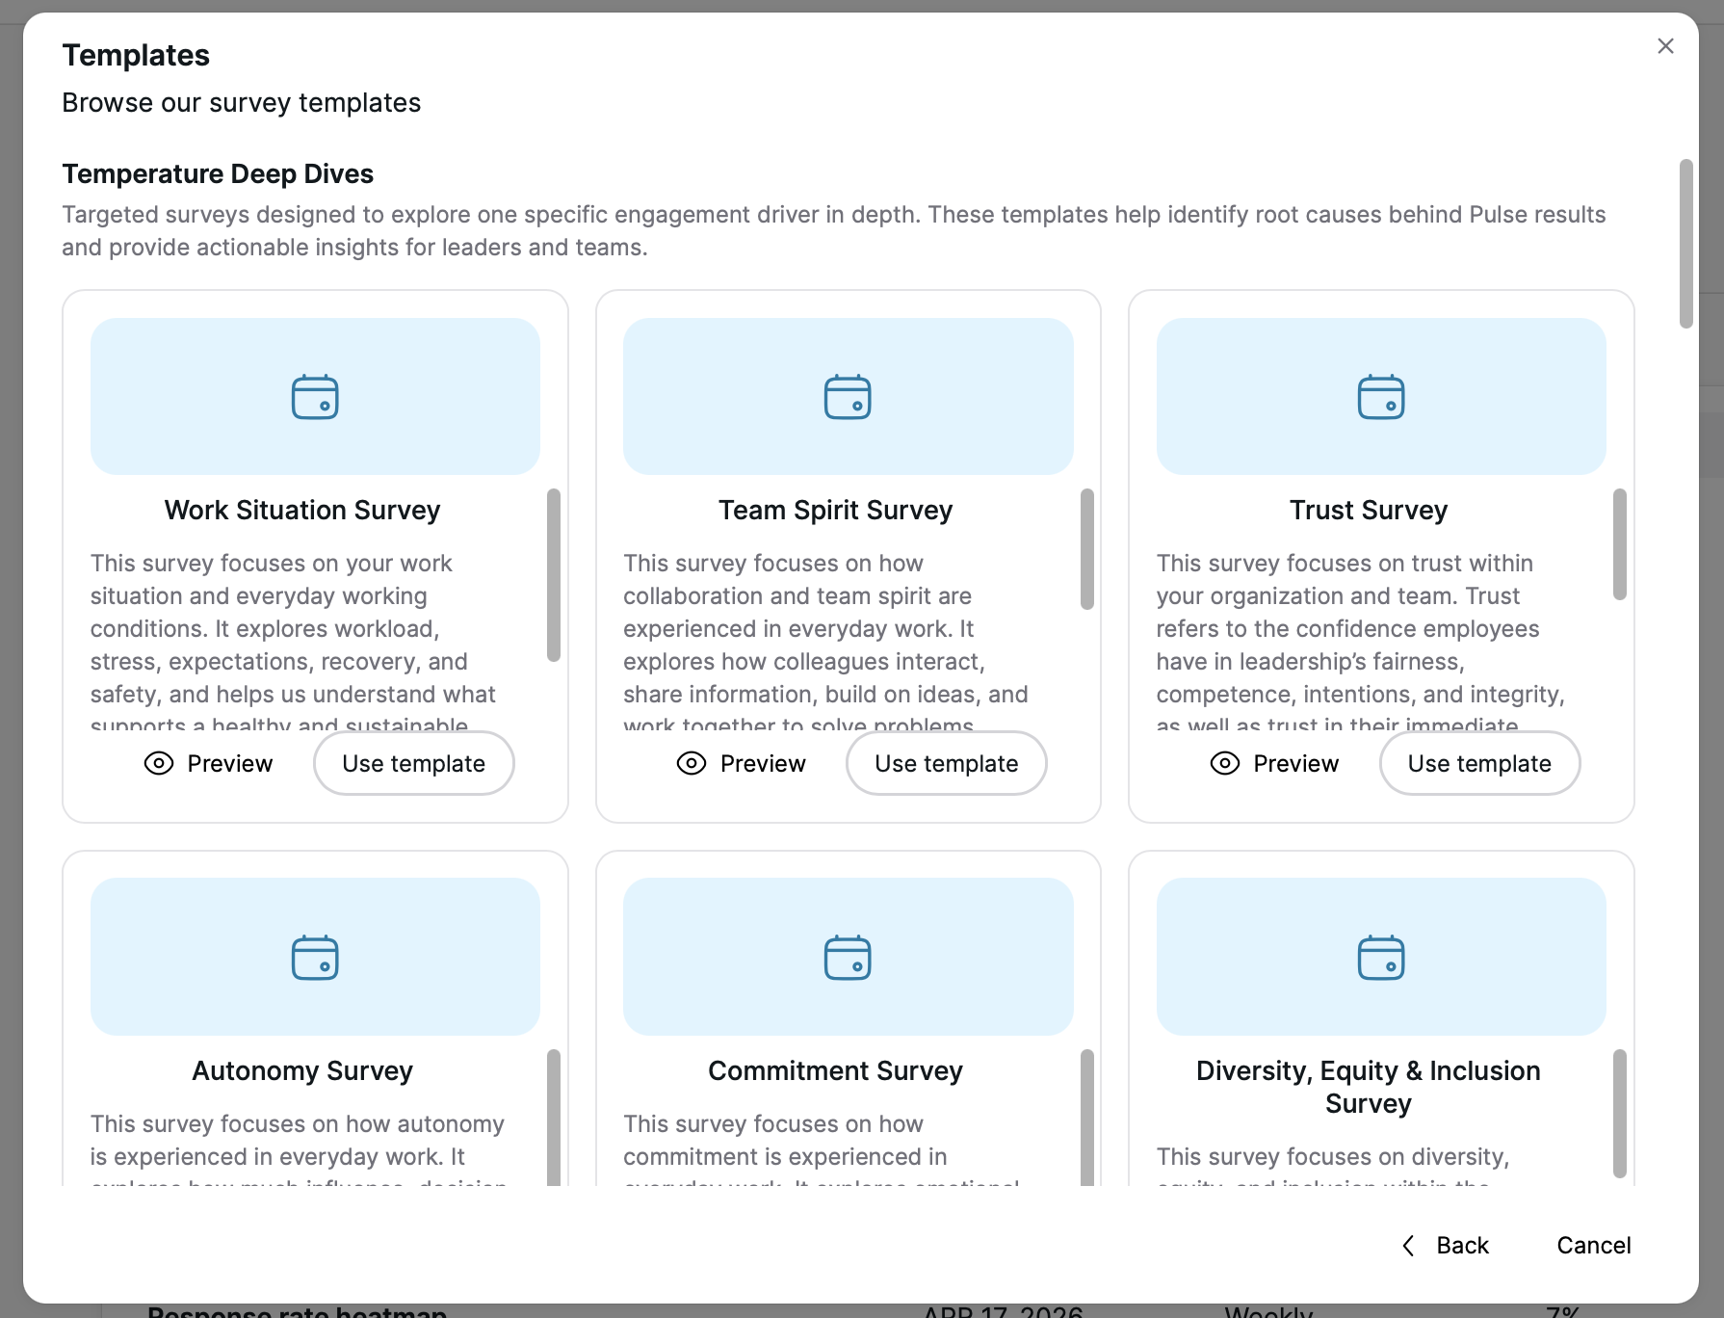Click the Trust Survey description scrollbar
The width and height of the screenshot is (1724, 1318).
1620,545
